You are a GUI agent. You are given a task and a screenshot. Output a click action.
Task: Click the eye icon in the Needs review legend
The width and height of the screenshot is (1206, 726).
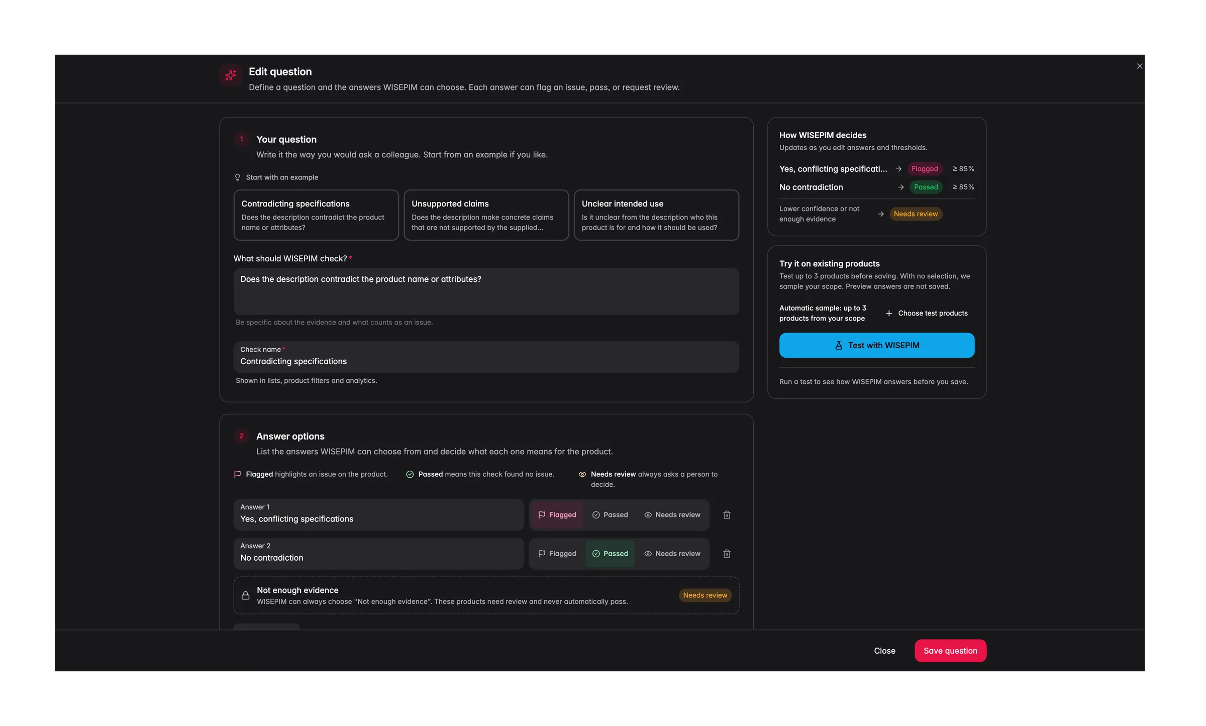pyautogui.click(x=582, y=474)
